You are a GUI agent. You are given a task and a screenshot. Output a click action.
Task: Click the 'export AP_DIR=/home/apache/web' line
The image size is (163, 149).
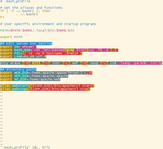coord(30,79)
